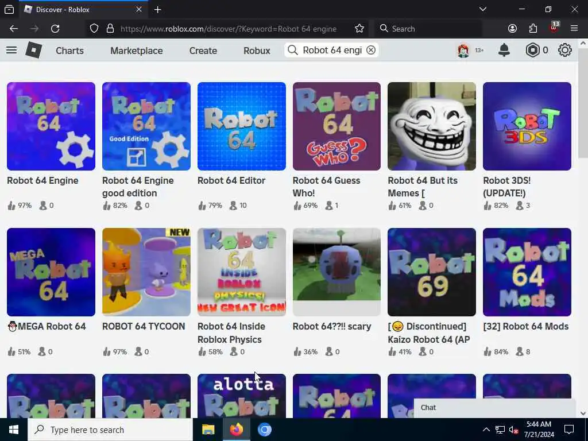Open the Firefox view icon
Image resolution: width=588 pixels, height=441 pixels.
click(9, 10)
